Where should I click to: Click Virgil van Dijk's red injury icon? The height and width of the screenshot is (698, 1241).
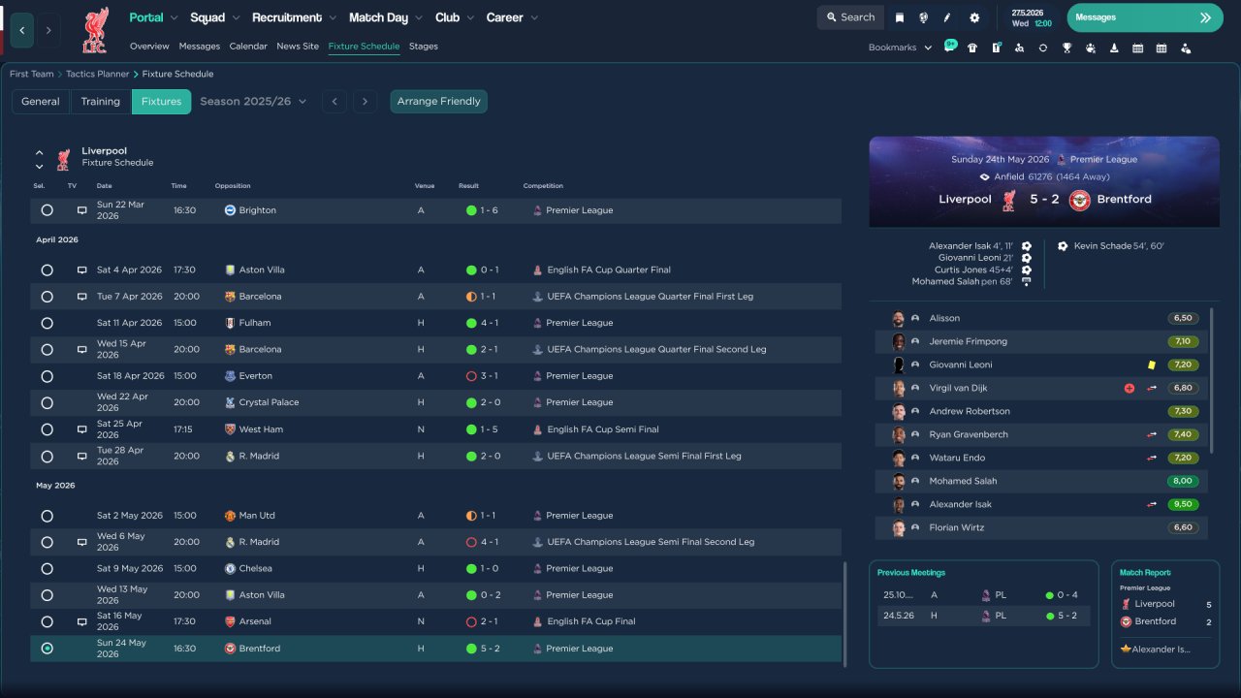pyautogui.click(x=1130, y=388)
